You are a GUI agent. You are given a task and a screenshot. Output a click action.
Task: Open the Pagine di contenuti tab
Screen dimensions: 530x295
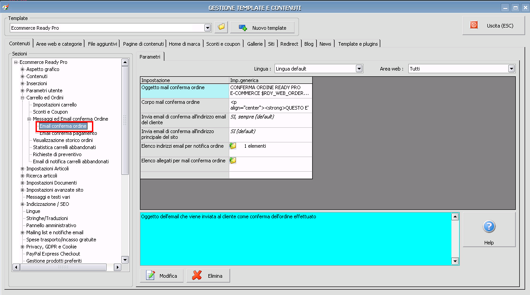point(143,44)
